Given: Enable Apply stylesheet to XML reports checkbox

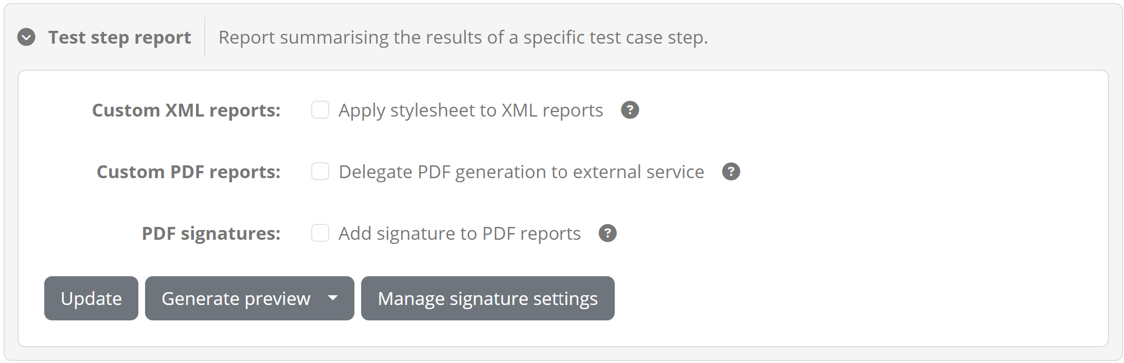Looking at the screenshot, I should point(320,110).
